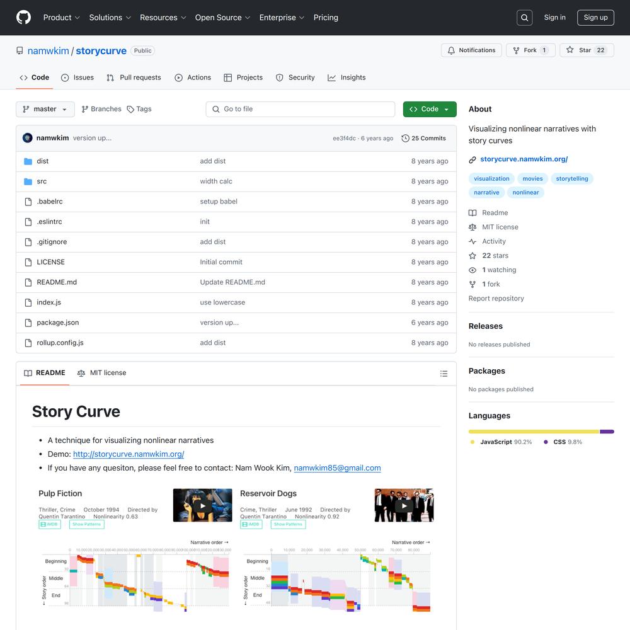Expand the Solutions menu
Screen dimensions: 630x630
click(x=110, y=18)
